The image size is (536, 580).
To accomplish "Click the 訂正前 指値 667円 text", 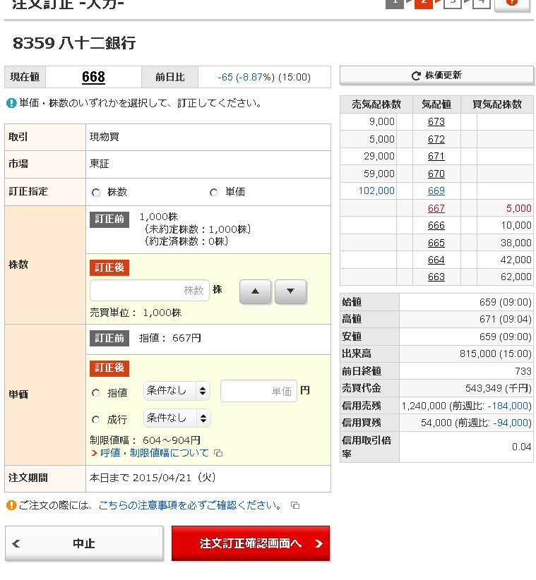I will (x=170, y=338).
